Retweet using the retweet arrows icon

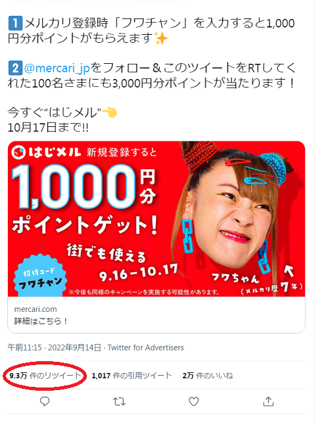(x=119, y=402)
